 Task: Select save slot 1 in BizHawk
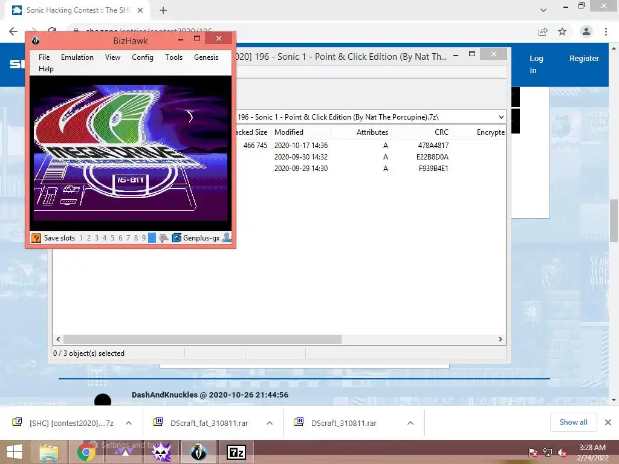tap(81, 238)
